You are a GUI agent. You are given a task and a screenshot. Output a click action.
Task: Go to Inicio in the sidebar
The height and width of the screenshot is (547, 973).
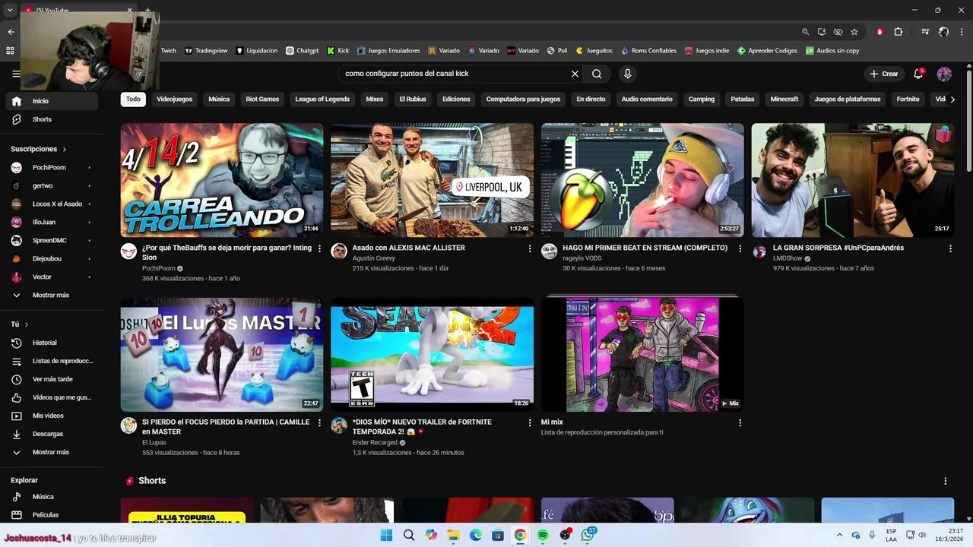click(52, 101)
